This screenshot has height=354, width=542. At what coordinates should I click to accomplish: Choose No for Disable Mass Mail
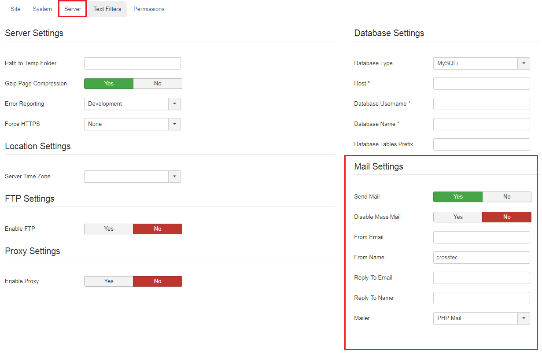[x=507, y=217]
